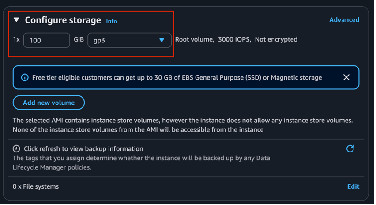
Task: Click the info icon in free tier banner
Action: pos(25,77)
